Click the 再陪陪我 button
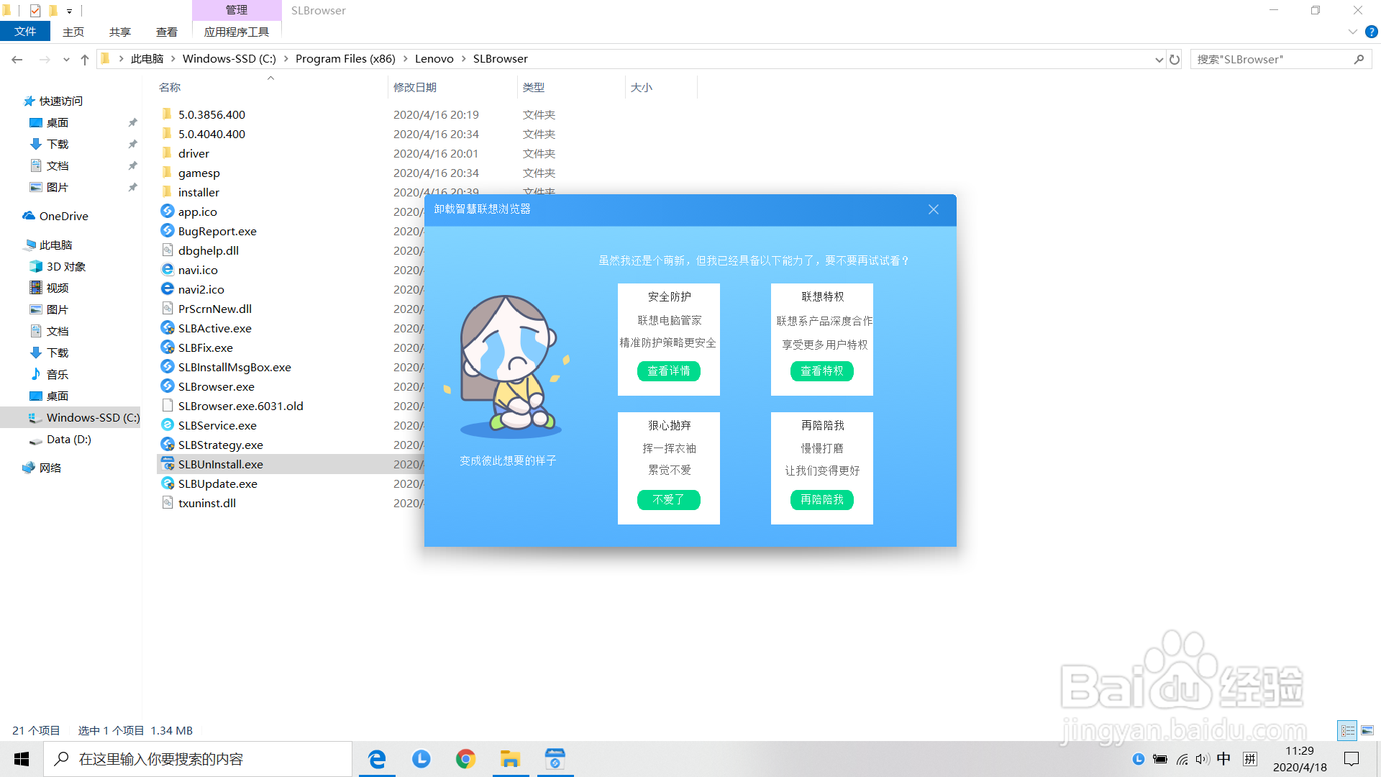The width and height of the screenshot is (1381, 777). point(821,499)
